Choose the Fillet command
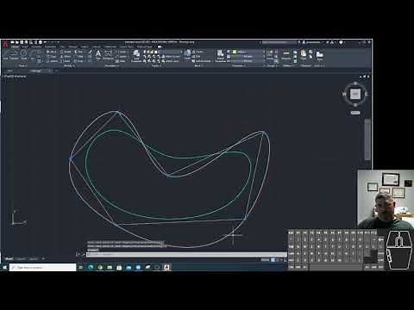Screen dimensions: 414x310 [78, 56]
